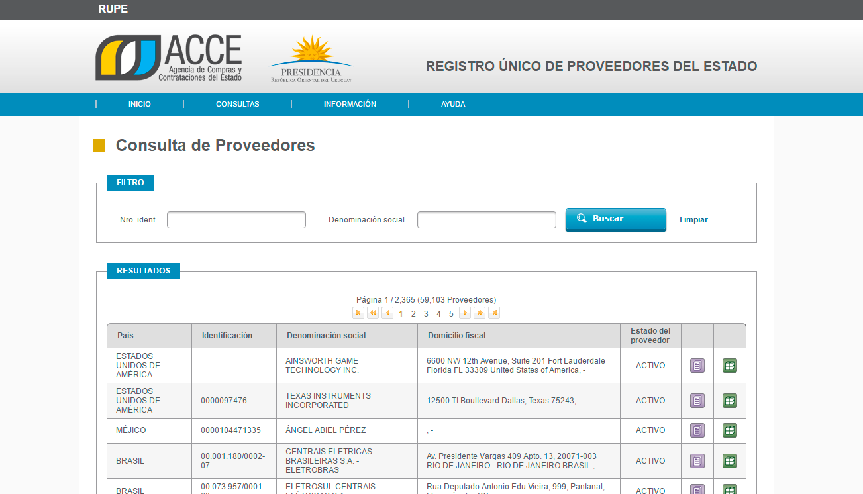Open the INICIO menu item
This screenshot has height=494, width=863.
point(140,104)
